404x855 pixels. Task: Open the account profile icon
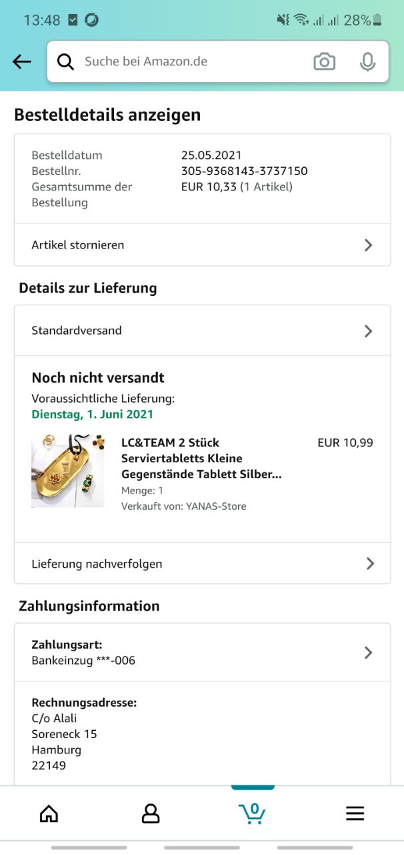151,813
